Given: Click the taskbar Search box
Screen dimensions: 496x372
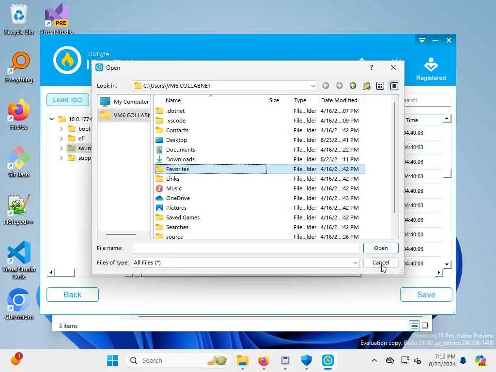Looking at the screenshot, I should tap(178, 360).
